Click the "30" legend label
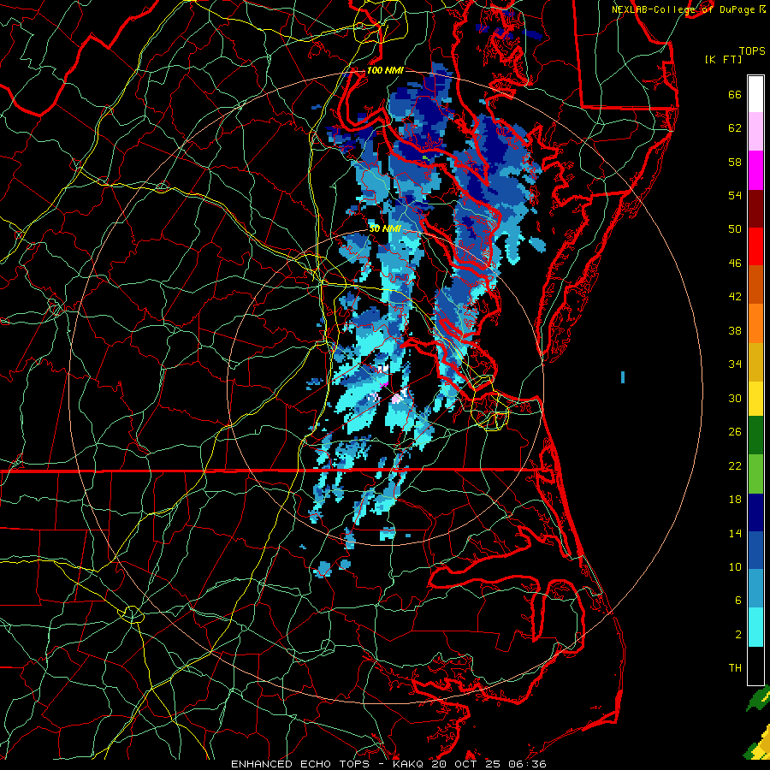The height and width of the screenshot is (770, 770). 735,398
